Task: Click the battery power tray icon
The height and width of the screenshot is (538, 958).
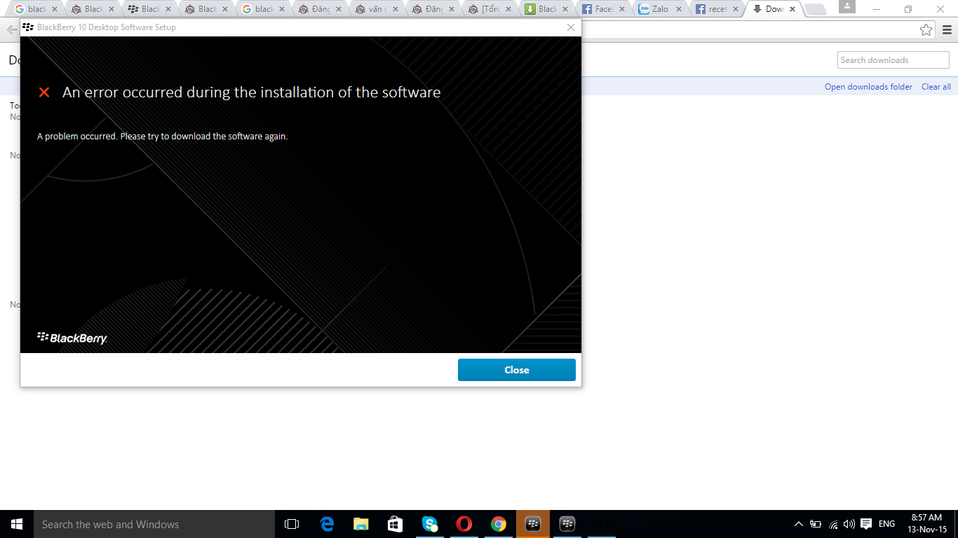Action: tap(816, 524)
